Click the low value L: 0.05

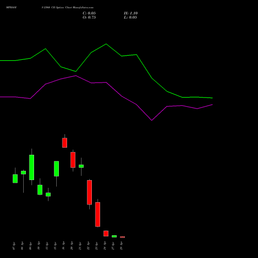(x=131, y=18)
